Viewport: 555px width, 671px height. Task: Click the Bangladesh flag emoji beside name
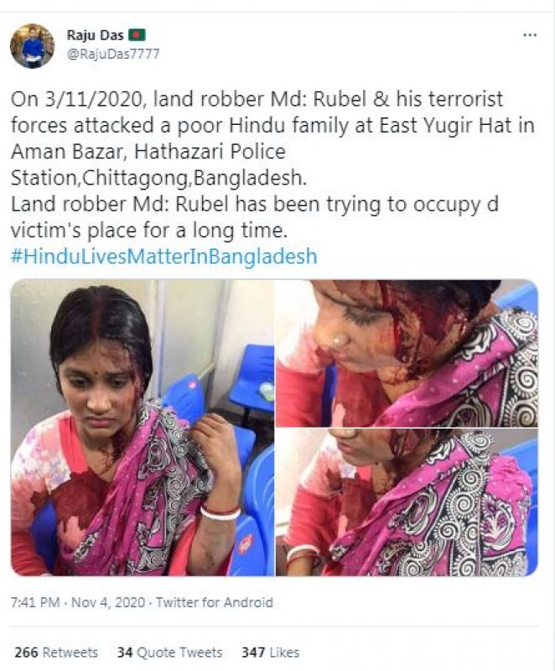(137, 34)
